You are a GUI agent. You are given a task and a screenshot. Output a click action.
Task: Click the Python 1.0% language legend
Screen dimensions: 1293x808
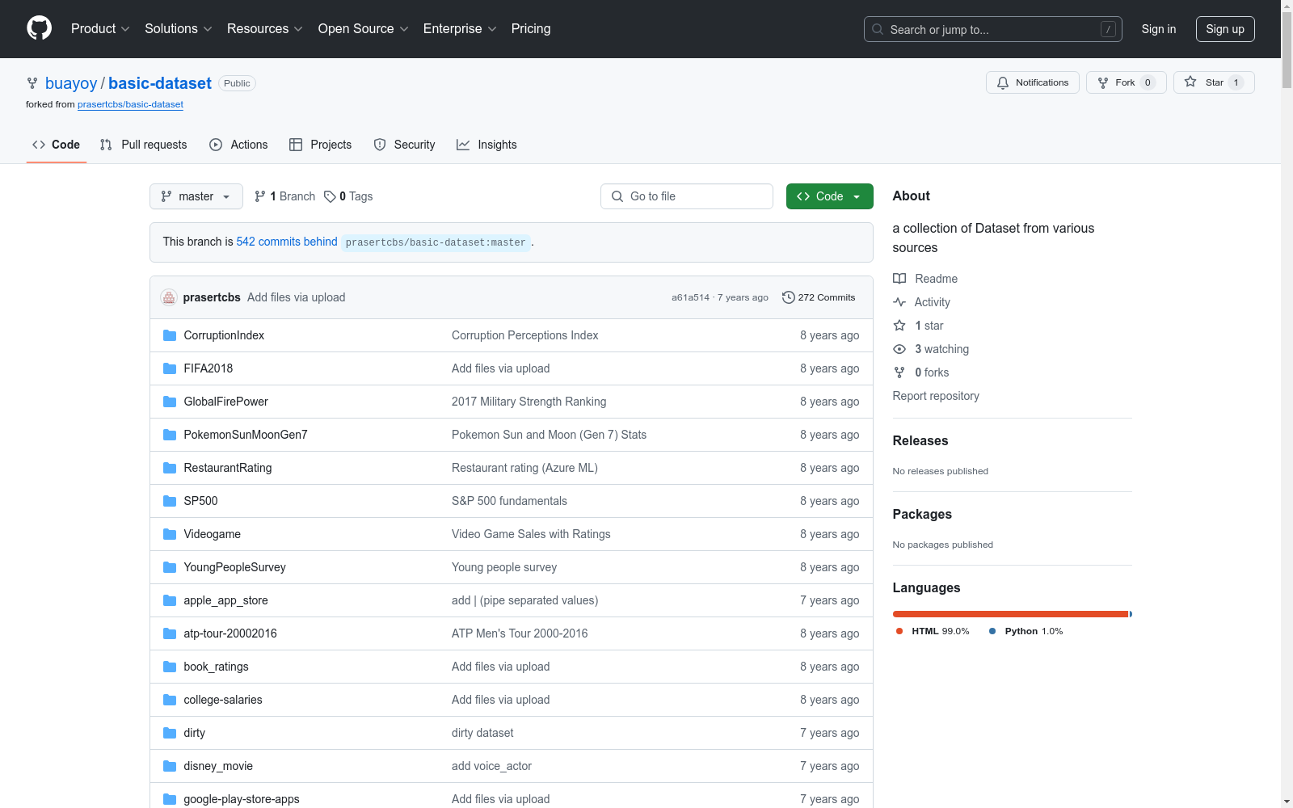[x=1026, y=631]
